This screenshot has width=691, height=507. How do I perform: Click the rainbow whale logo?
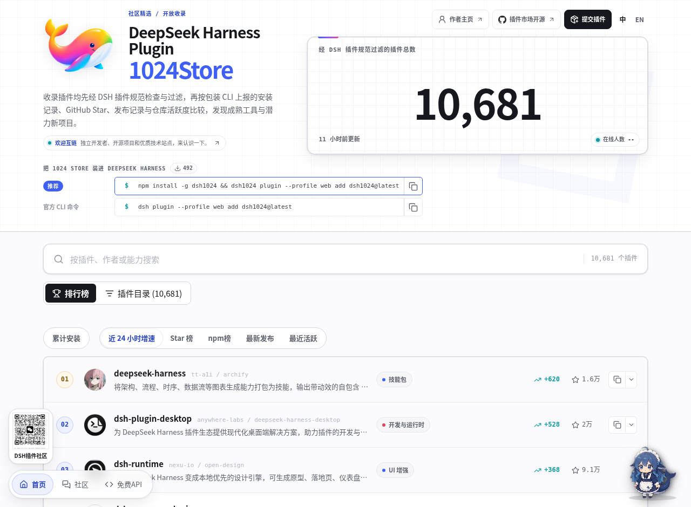[79, 45]
